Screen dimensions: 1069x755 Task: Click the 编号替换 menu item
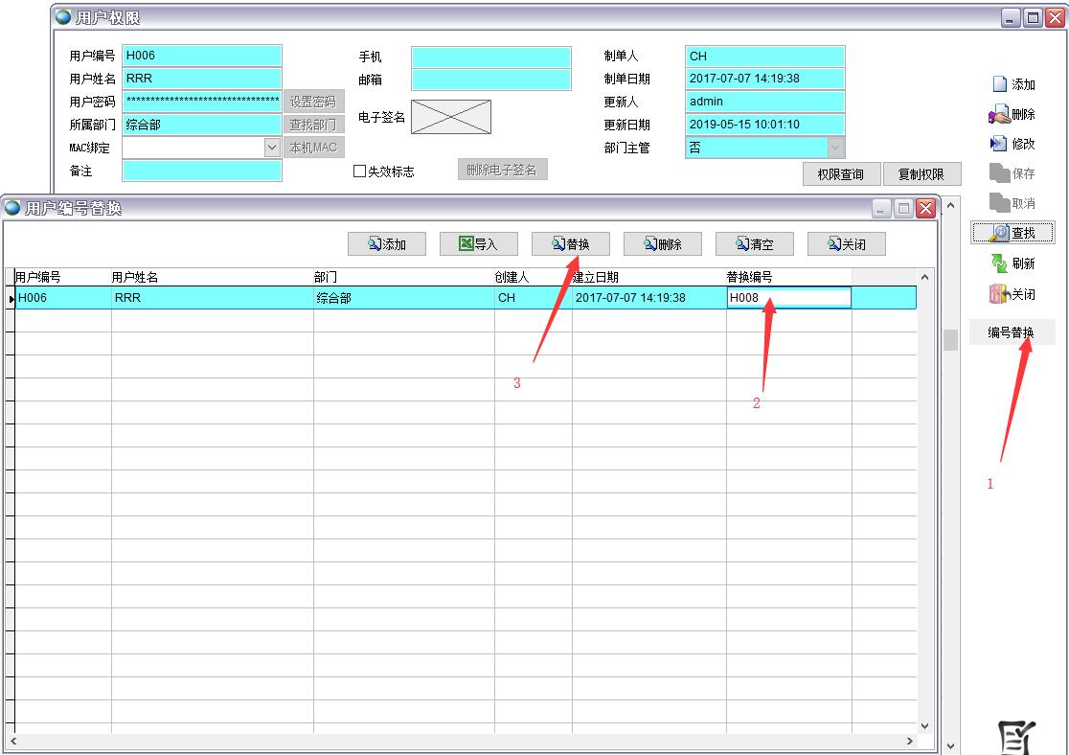click(x=1011, y=332)
